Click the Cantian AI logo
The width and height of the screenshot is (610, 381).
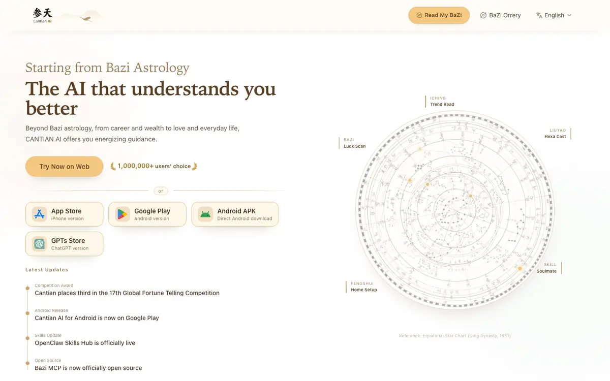click(43, 15)
